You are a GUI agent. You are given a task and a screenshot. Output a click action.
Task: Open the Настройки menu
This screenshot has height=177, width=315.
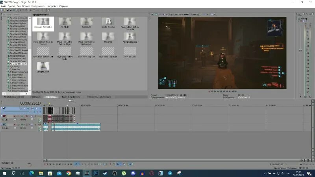(x=52, y=6)
